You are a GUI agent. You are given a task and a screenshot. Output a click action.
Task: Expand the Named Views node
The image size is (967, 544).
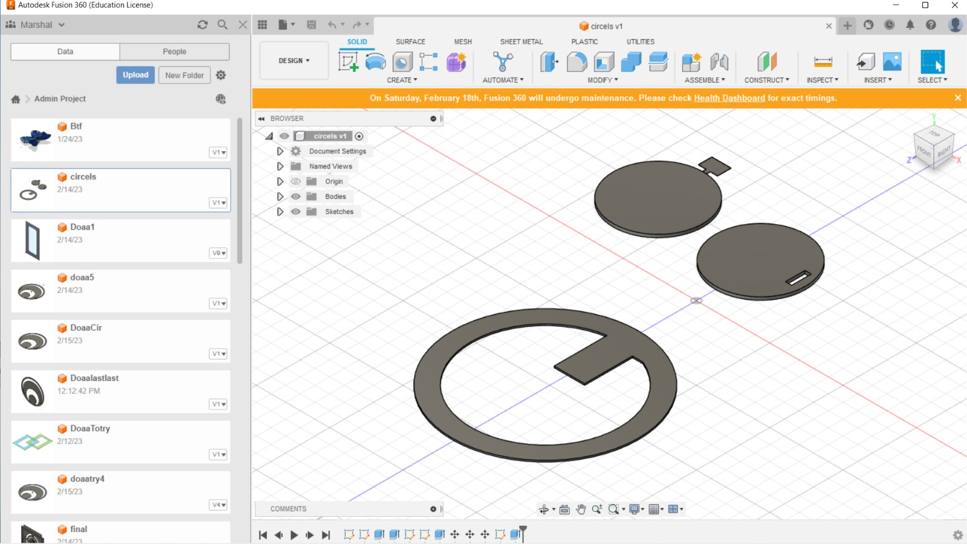point(280,166)
